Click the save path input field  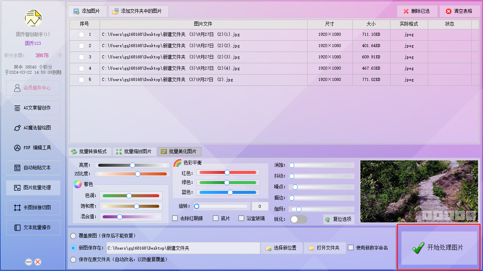pyautogui.click(x=183, y=248)
